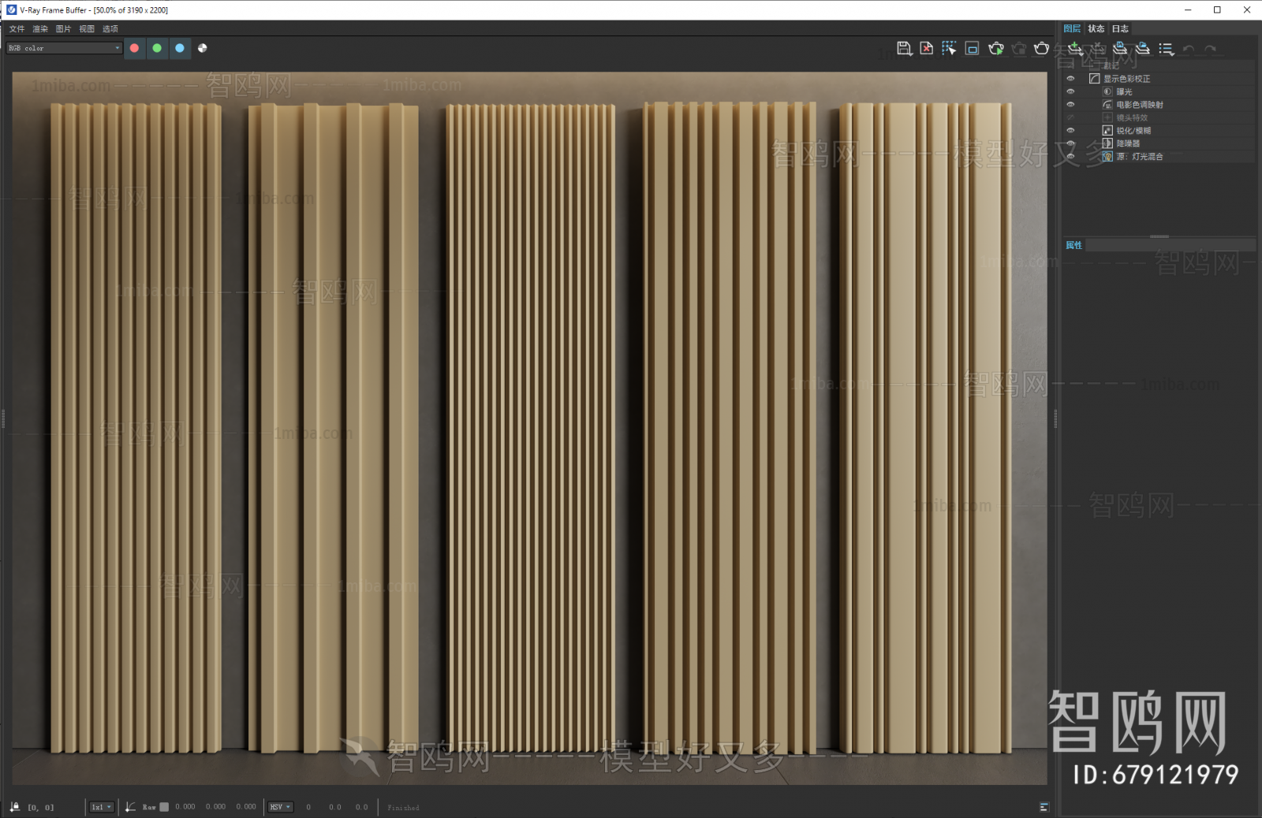The image size is (1262, 818).
Task: Open the 图片 menu
Action: [63, 29]
